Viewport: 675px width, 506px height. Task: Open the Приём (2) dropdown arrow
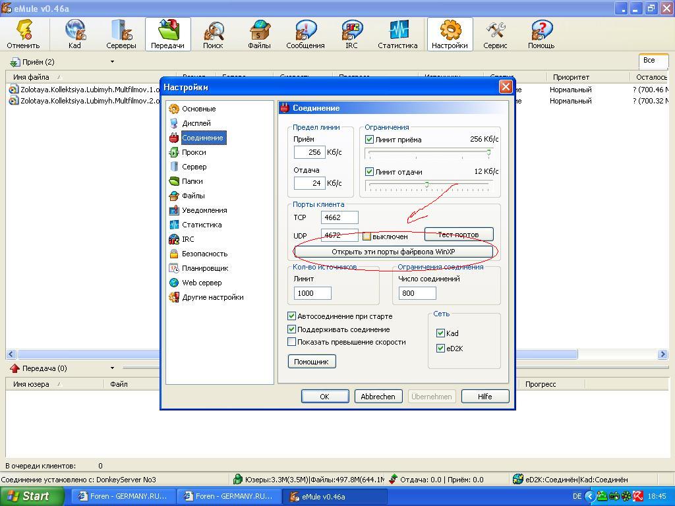click(x=112, y=62)
